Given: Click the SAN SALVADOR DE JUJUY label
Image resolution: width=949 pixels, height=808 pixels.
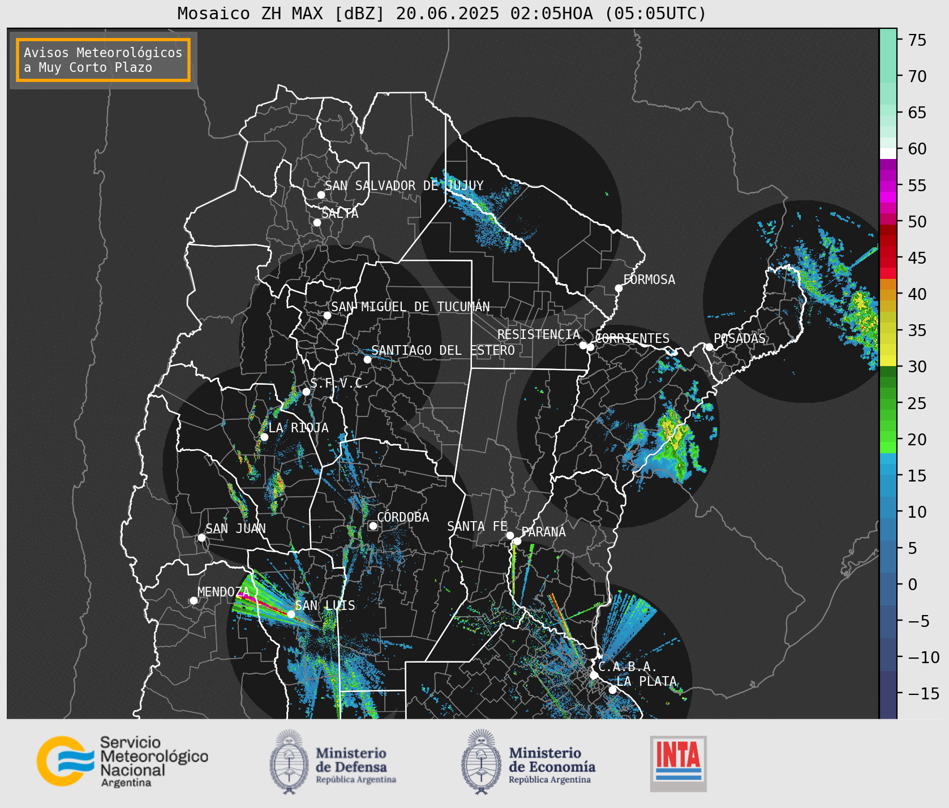Looking at the screenshot, I should 404,186.
